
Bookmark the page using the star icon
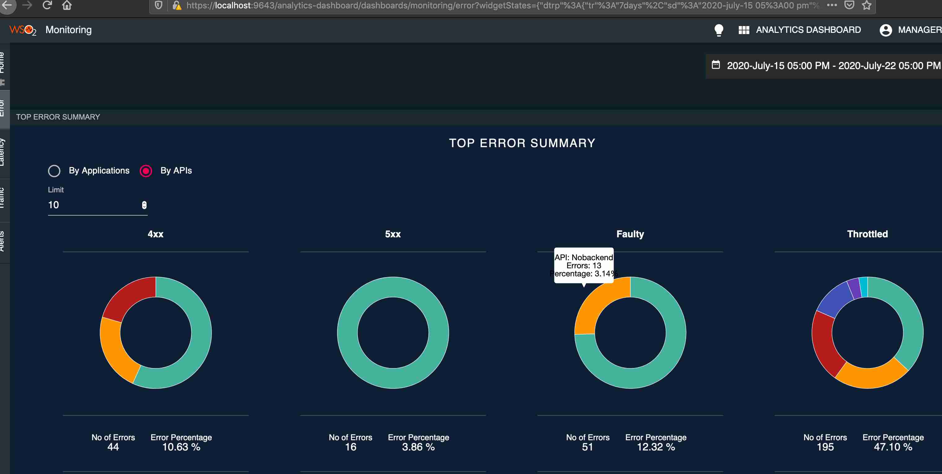(x=866, y=6)
